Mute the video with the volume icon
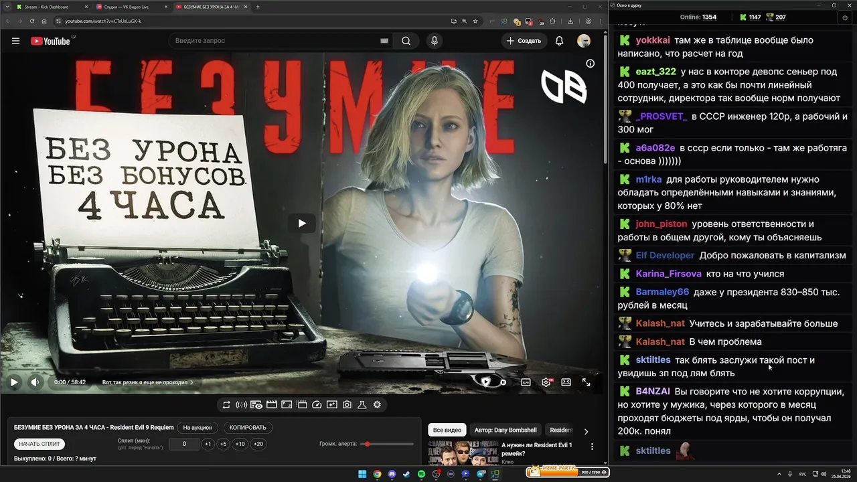 coord(35,382)
